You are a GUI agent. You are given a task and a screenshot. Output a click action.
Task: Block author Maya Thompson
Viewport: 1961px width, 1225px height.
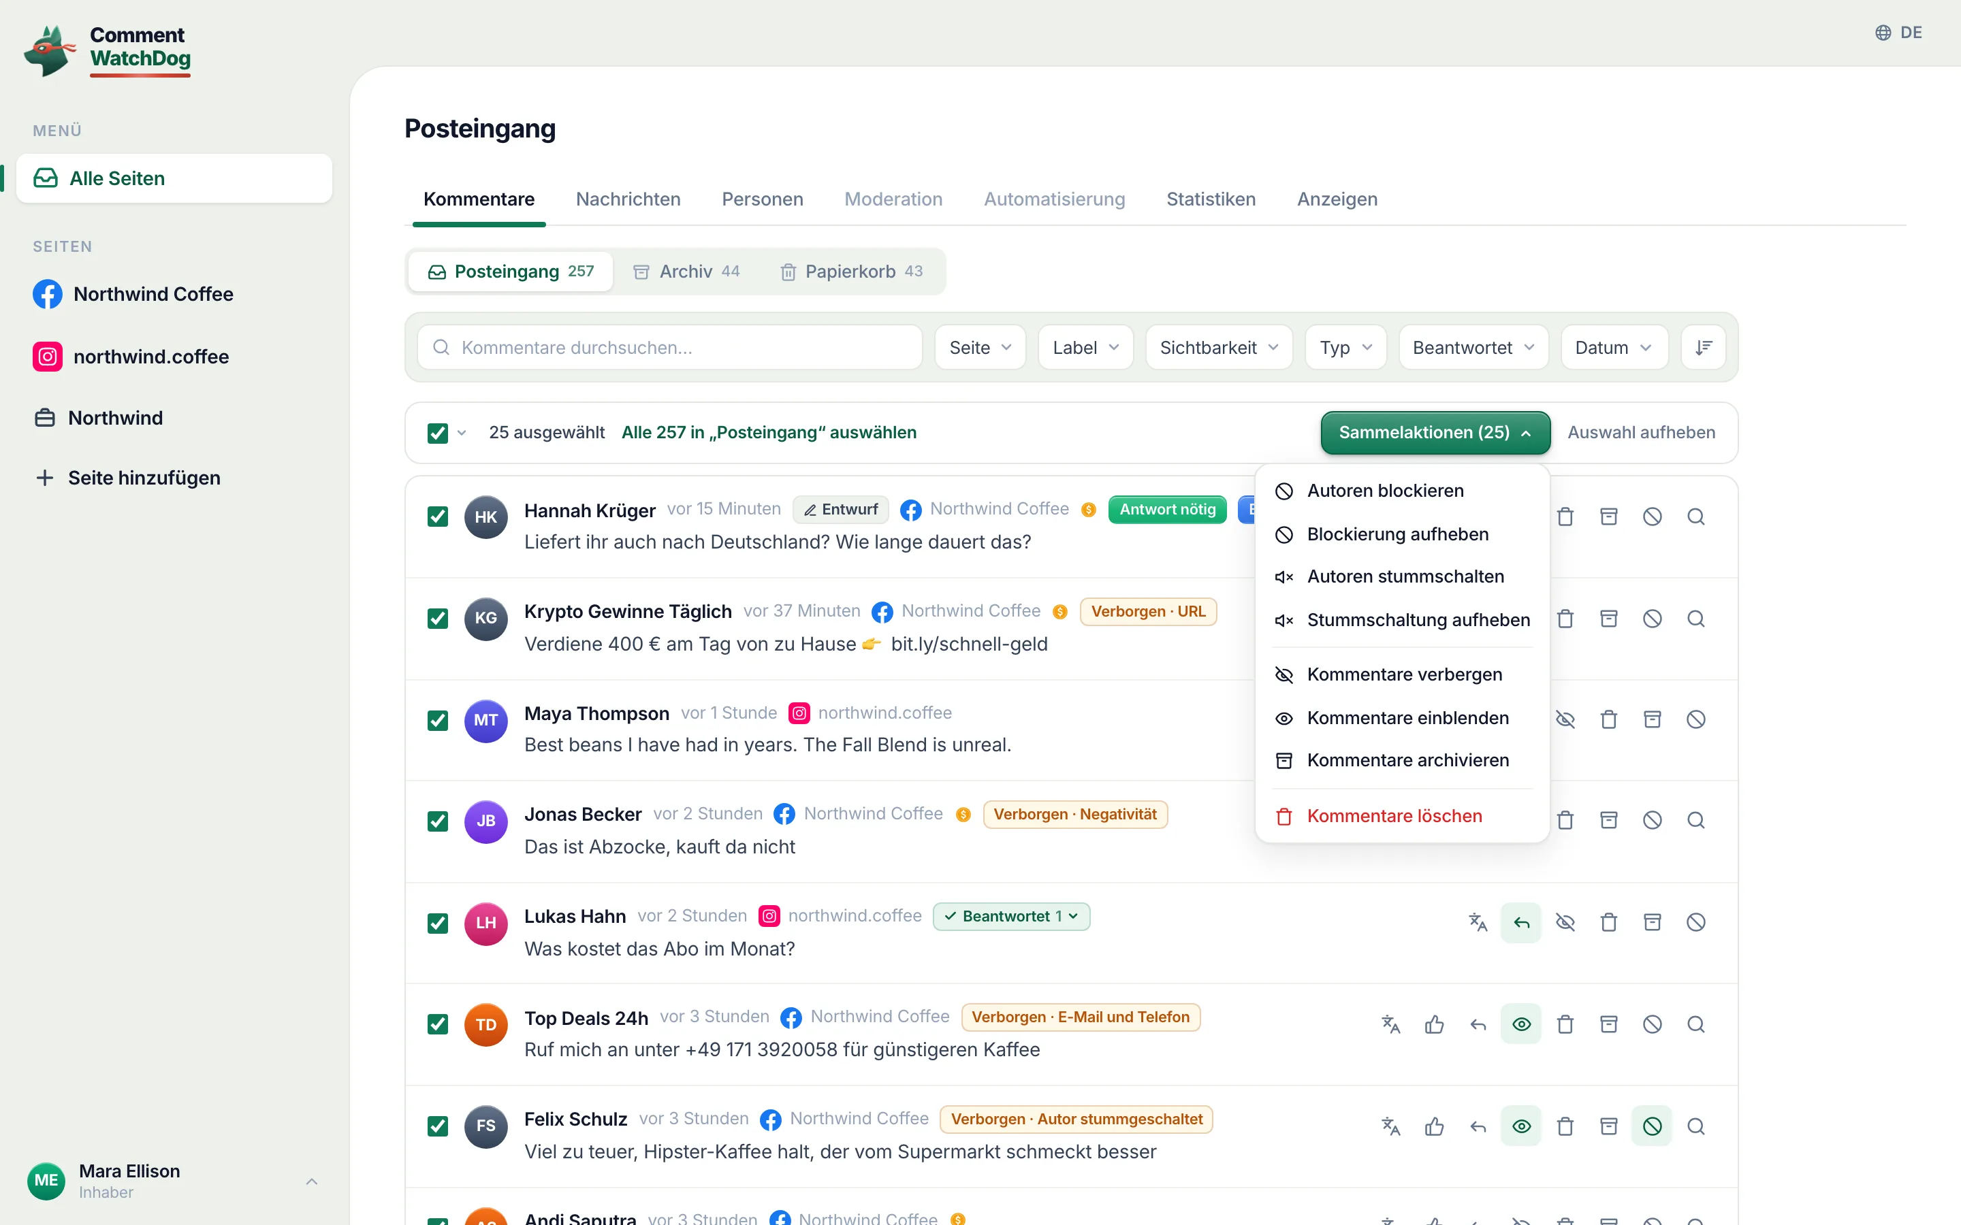coord(1695,719)
